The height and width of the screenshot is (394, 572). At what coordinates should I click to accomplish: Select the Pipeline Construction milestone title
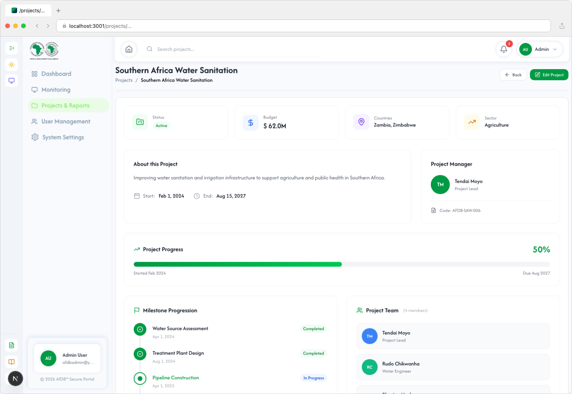[176, 378]
